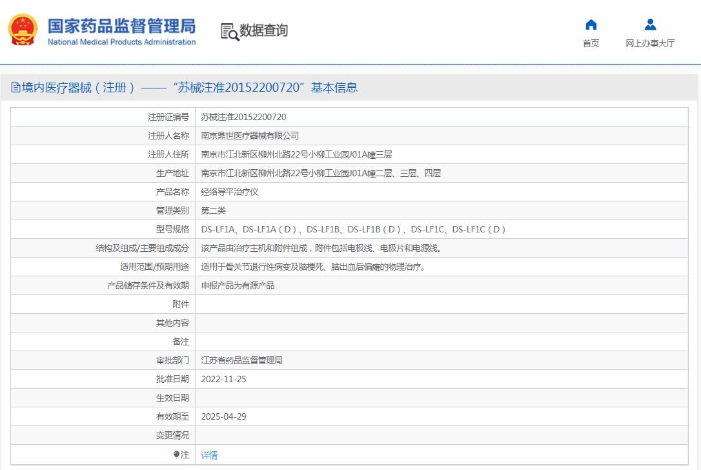Click the 有效期至 row label

(x=172, y=417)
